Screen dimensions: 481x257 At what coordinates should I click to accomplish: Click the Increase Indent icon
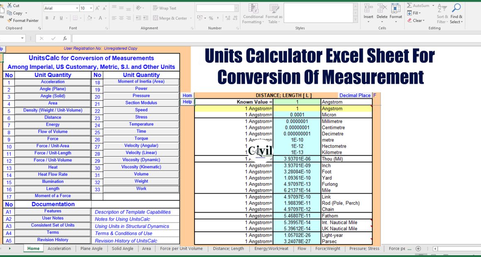pos(146,18)
